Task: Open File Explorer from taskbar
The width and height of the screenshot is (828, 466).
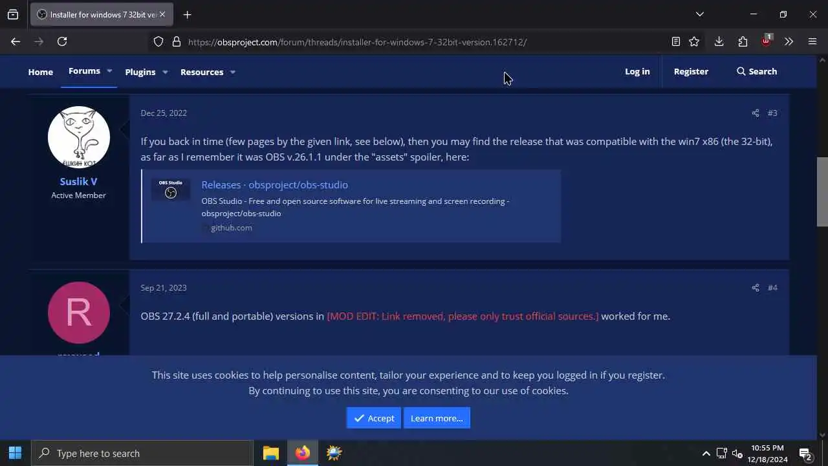Action: coord(271,453)
